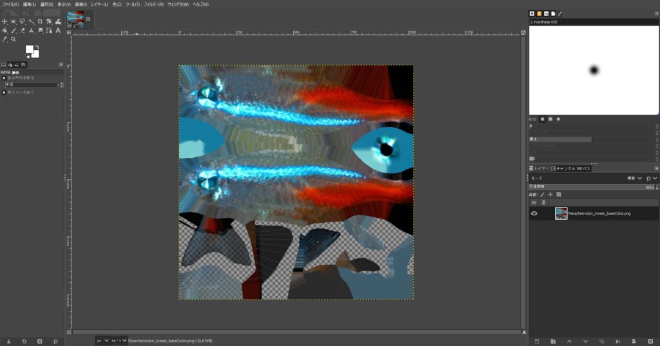660x346 pixels.
Task: Toggle the 色の平均を取る checkbox
Action: [x=4, y=78]
